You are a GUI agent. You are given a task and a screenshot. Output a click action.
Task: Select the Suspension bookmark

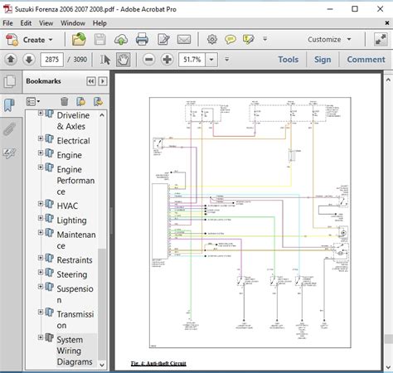(75, 294)
